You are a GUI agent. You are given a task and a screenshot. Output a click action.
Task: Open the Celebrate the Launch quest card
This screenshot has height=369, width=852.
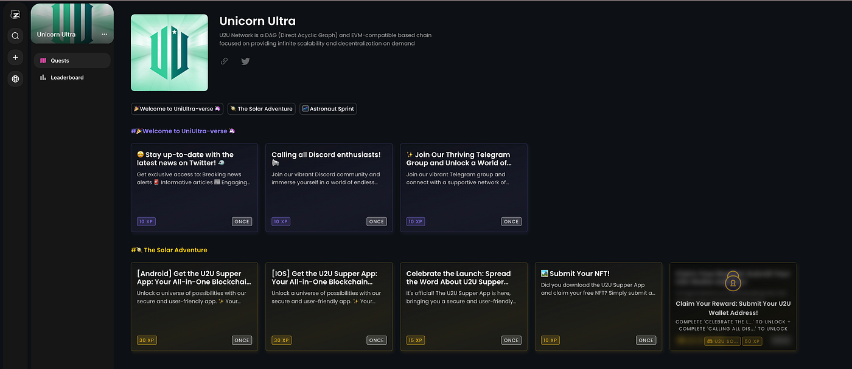click(x=464, y=307)
